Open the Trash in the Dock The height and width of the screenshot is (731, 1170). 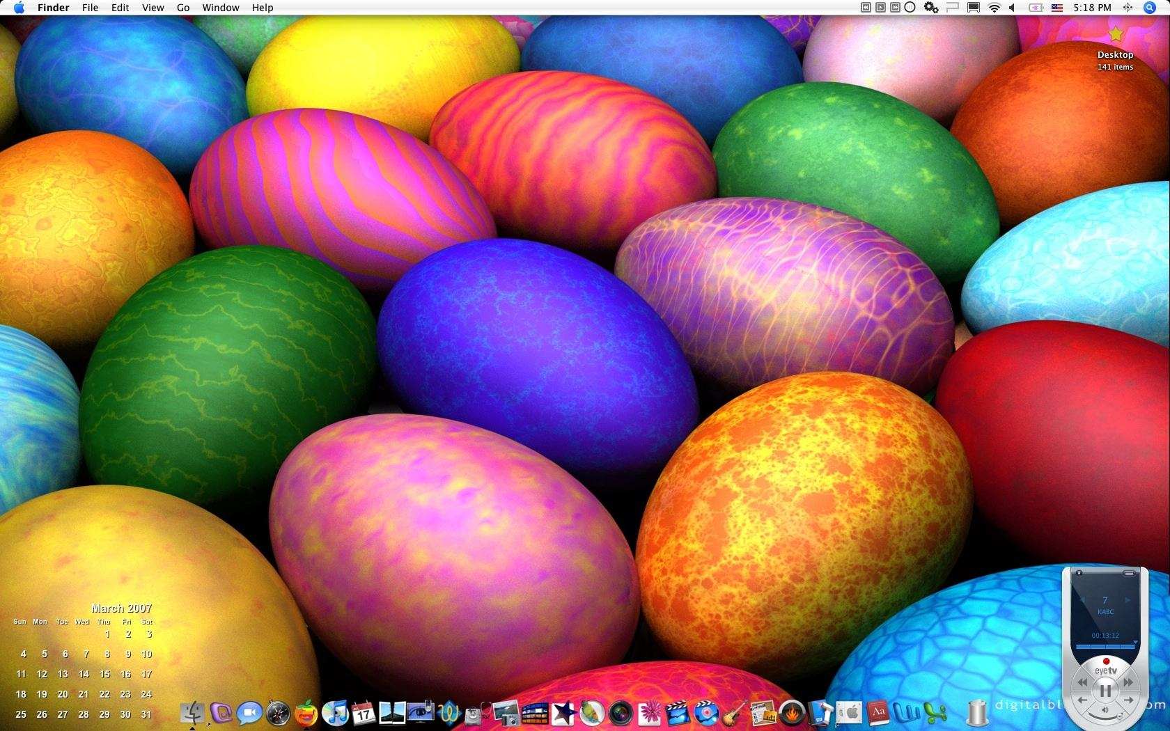point(978,712)
